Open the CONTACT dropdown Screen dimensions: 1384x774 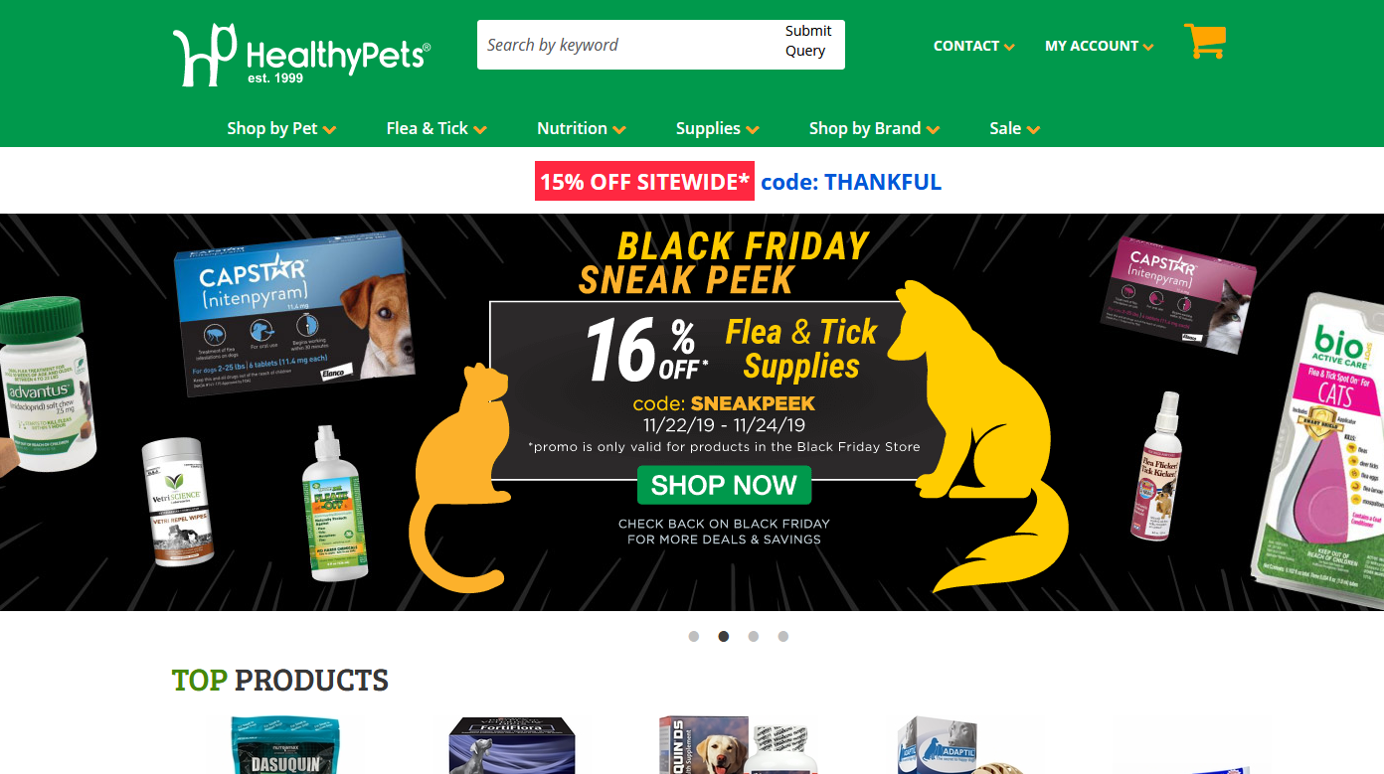pos(974,46)
